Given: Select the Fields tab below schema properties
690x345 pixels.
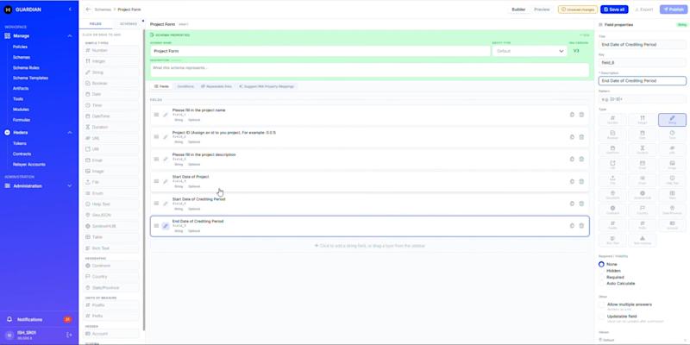Looking at the screenshot, I should (161, 87).
